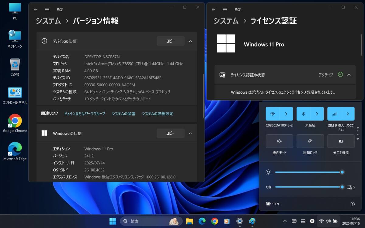Image resolution: width=365 pixels, height=228 pixels.
Task: Toggle cellular quick setting
Action: [334, 114]
